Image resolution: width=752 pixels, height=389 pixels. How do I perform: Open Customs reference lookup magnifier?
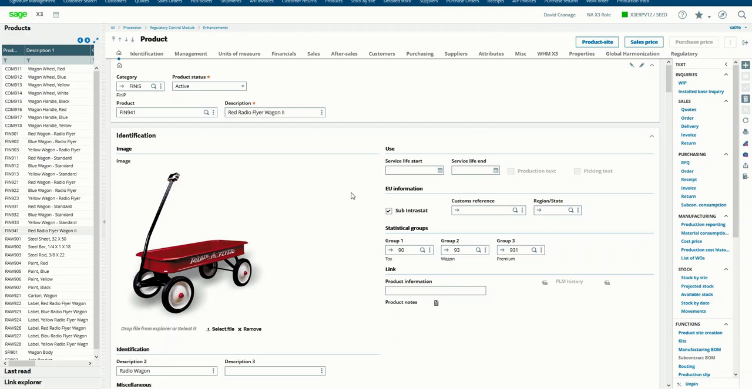click(515, 211)
